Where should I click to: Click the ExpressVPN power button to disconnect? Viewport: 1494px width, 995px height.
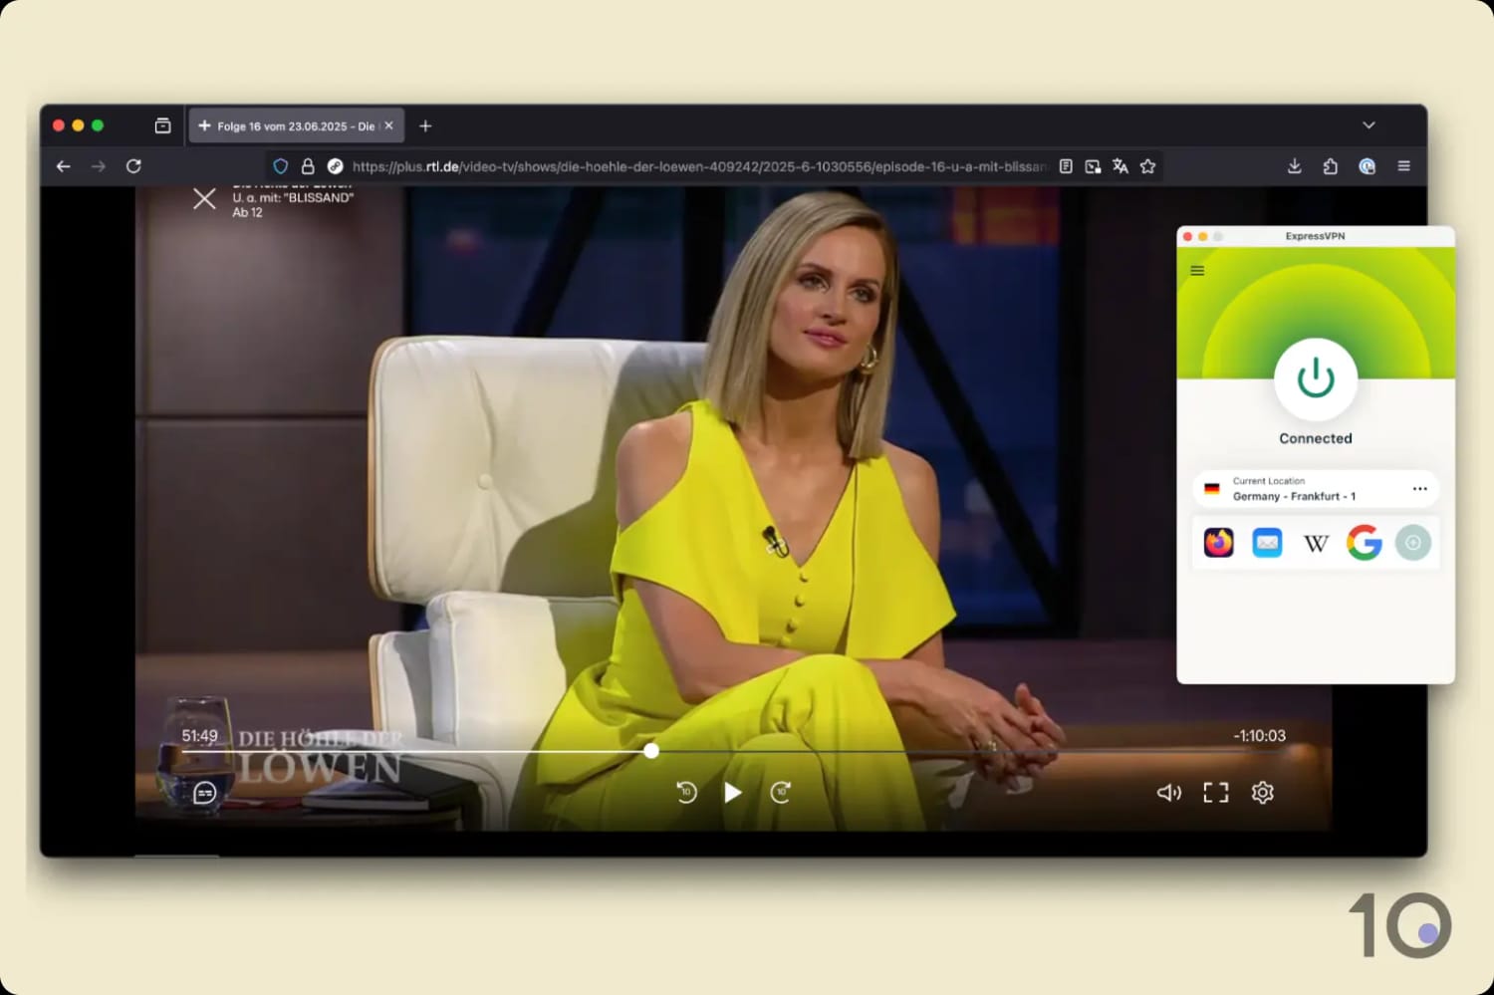click(1315, 377)
